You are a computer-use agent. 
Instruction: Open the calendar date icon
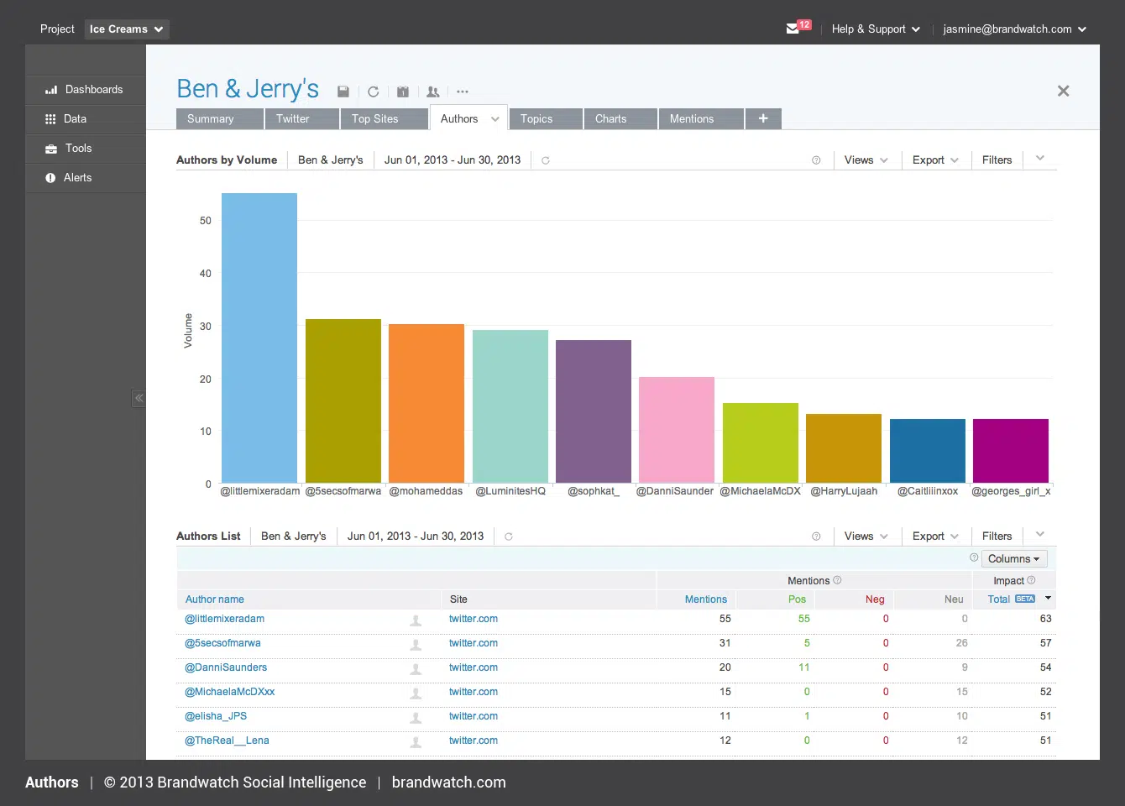pyautogui.click(x=403, y=92)
